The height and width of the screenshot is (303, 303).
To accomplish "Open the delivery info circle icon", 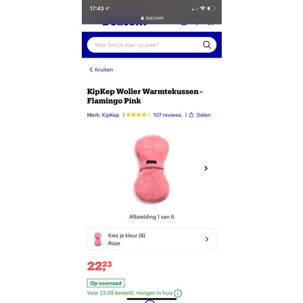I will point(178,293).
